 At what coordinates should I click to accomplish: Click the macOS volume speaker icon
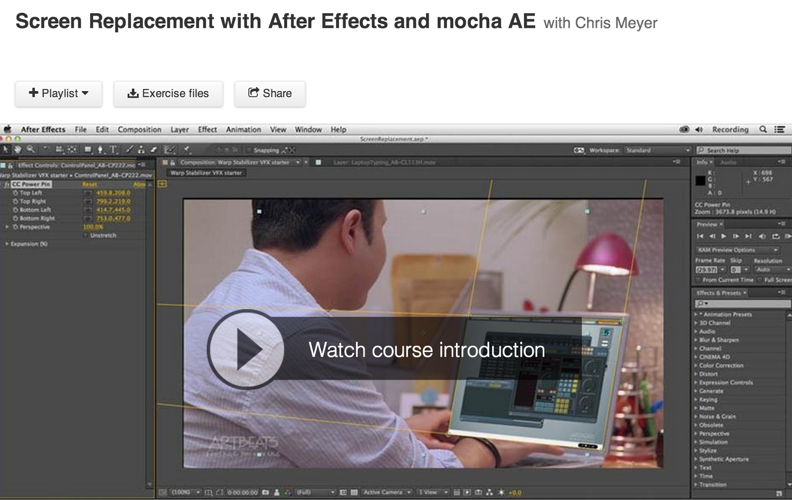[x=699, y=129]
